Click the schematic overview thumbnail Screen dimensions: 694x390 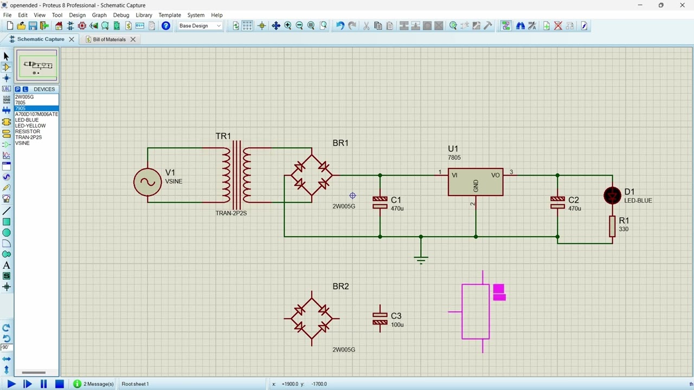(x=37, y=66)
